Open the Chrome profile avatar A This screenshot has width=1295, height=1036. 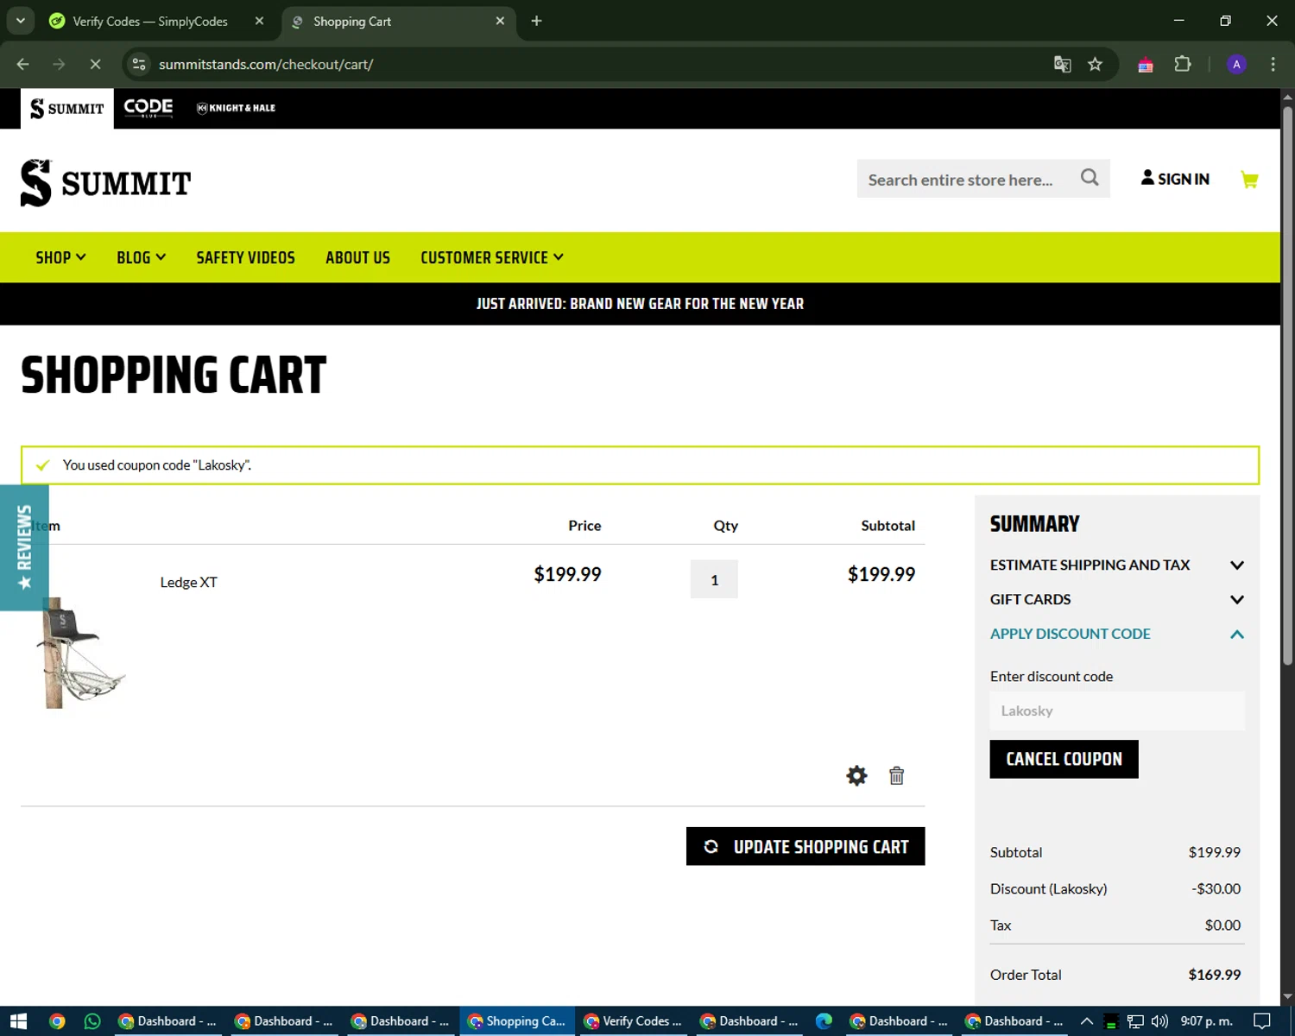coord(1236,64)
